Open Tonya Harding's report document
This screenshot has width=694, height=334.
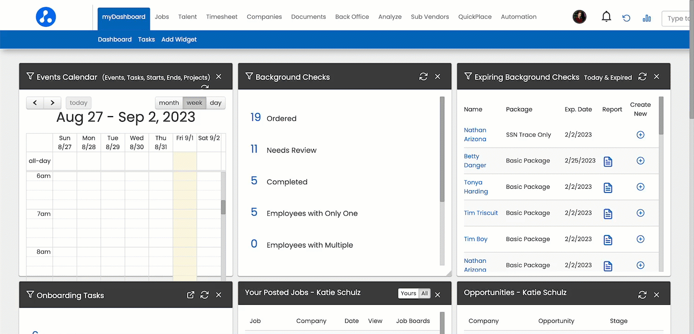pos(608,187)
